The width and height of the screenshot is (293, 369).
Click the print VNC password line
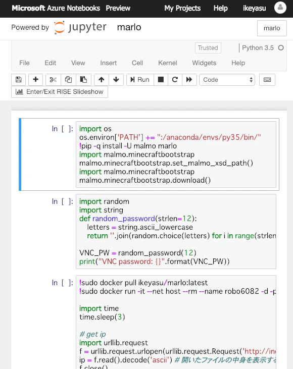154,261
